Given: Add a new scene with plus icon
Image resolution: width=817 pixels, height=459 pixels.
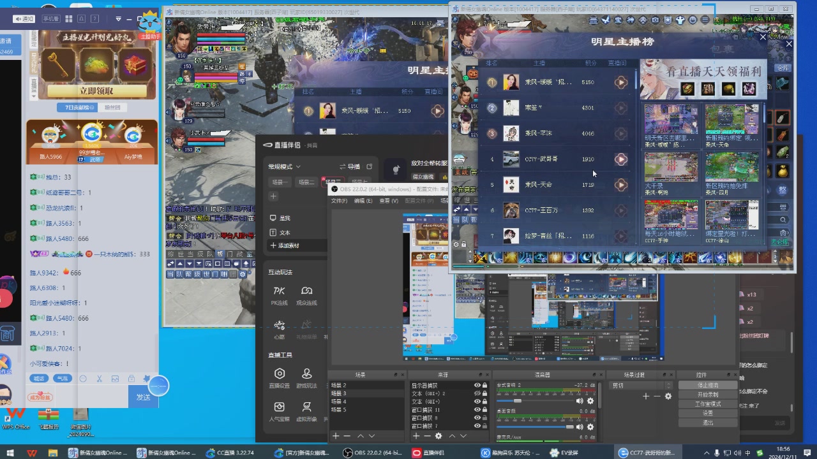Looking at the screenshot, I should click(336, 436).
